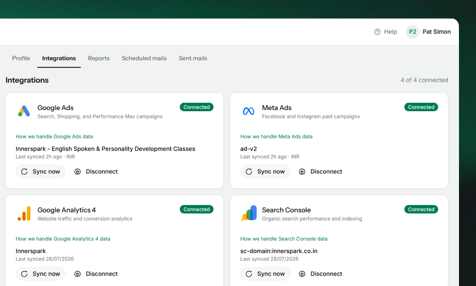Click the Search Console Connected badge
The height and width of the screenshot is (286, 476).
[421, 209]
